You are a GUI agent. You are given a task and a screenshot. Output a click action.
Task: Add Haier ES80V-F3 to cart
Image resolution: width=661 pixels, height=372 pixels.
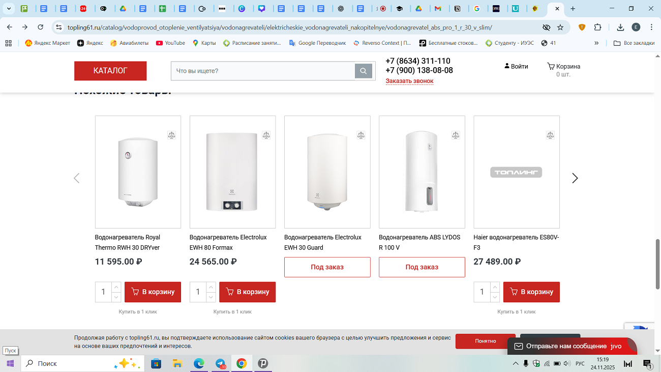point(531,292)
